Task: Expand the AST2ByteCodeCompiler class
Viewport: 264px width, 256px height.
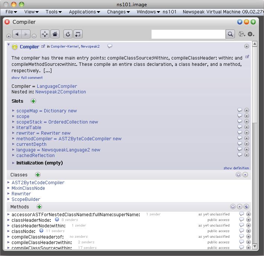Action: [x=9, y=182]
